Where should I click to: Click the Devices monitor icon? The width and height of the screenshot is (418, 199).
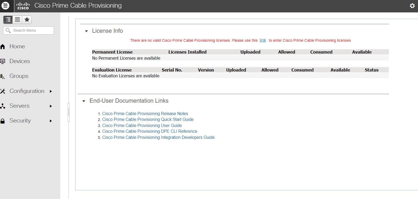(3, 61)
